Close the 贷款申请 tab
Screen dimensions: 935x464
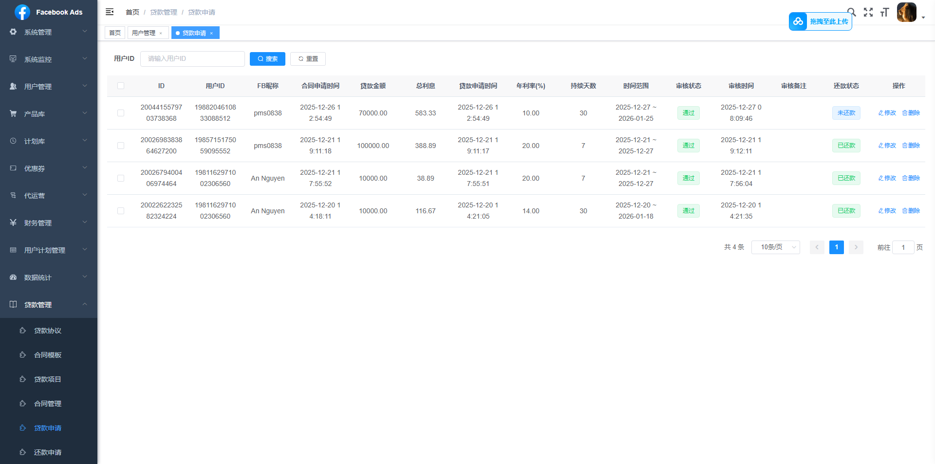[211, 34]
